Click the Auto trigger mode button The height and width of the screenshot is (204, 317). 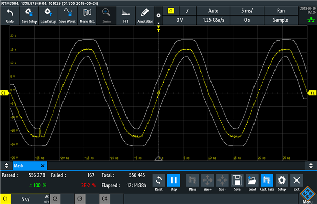point(213,11)
